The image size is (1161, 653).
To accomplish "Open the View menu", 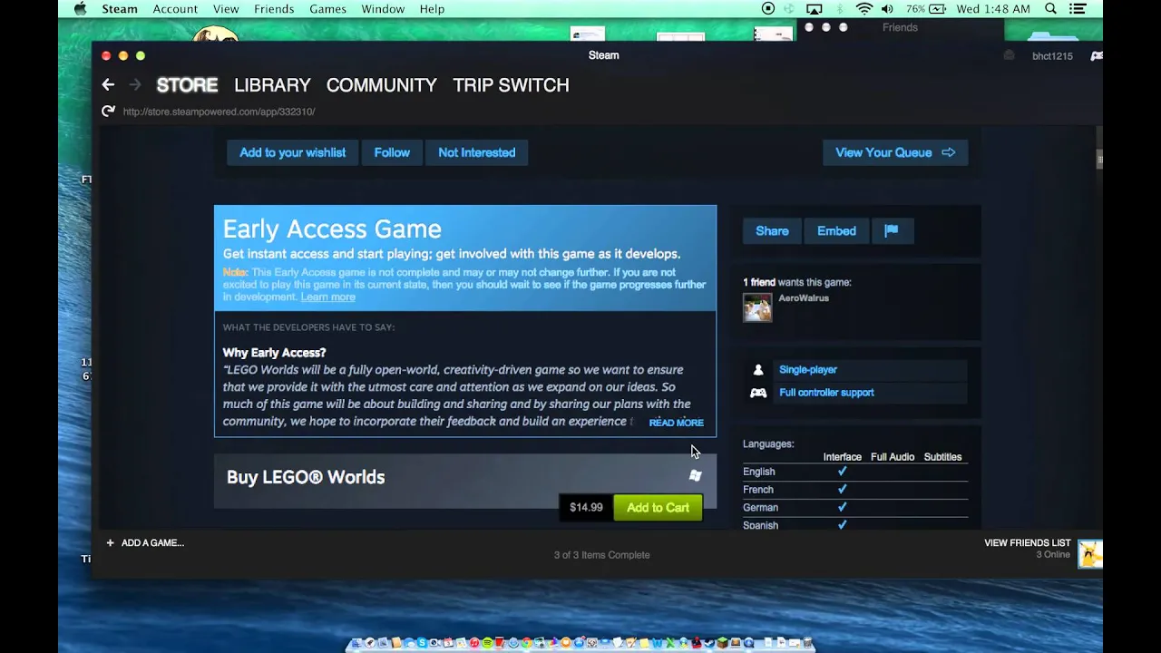I will tap(226, 9).
